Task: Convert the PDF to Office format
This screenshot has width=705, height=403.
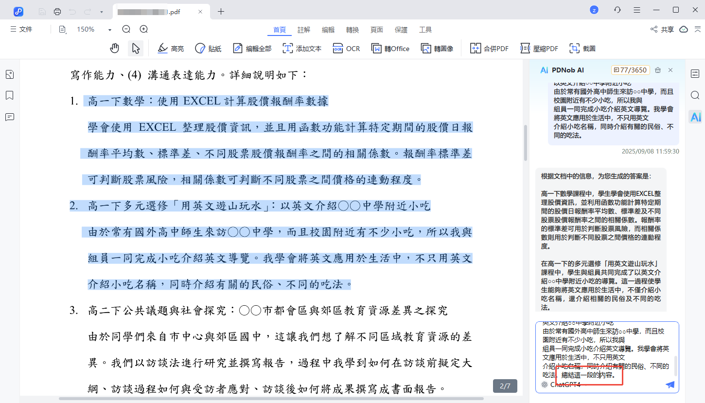Action: [390, 48]
